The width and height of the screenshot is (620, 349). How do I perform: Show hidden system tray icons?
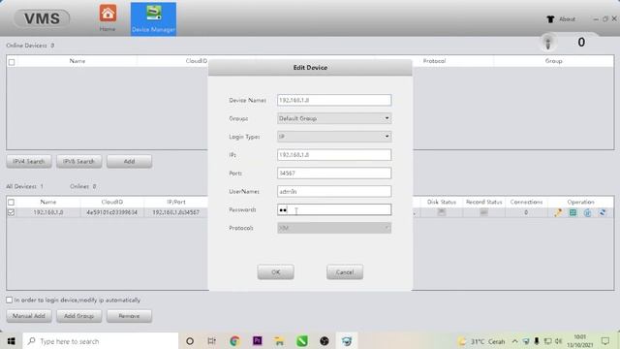coord(514,341)
